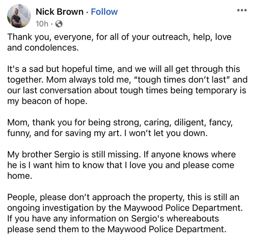The height and width of the screenshot is (238, 255).
Task: Select the word 'condolences' in the post
Action: pos(52,48)
